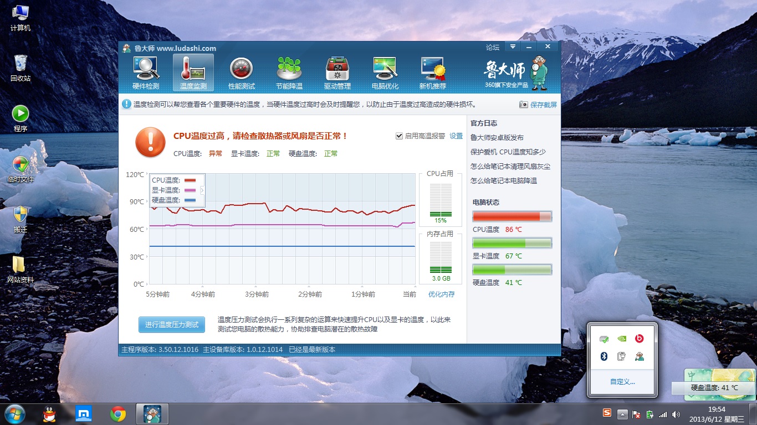Open the volume speaker tray icon

coord(676,414)
